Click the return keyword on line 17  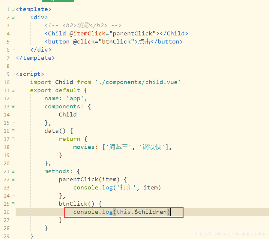(70, 139)
